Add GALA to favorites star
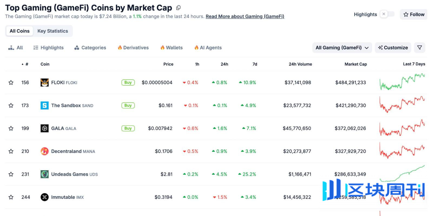This screenshot has height=216, width=433. point(11,129)
